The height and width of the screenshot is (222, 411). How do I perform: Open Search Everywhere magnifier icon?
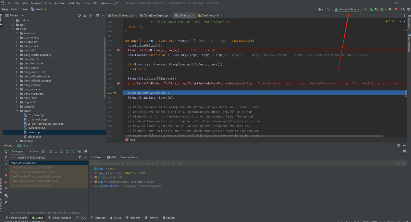coord(403,9)
